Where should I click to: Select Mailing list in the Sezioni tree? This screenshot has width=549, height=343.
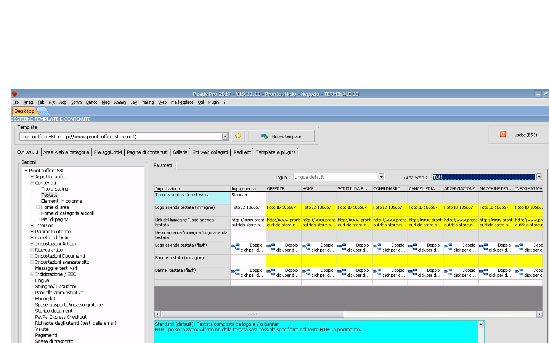45,299
